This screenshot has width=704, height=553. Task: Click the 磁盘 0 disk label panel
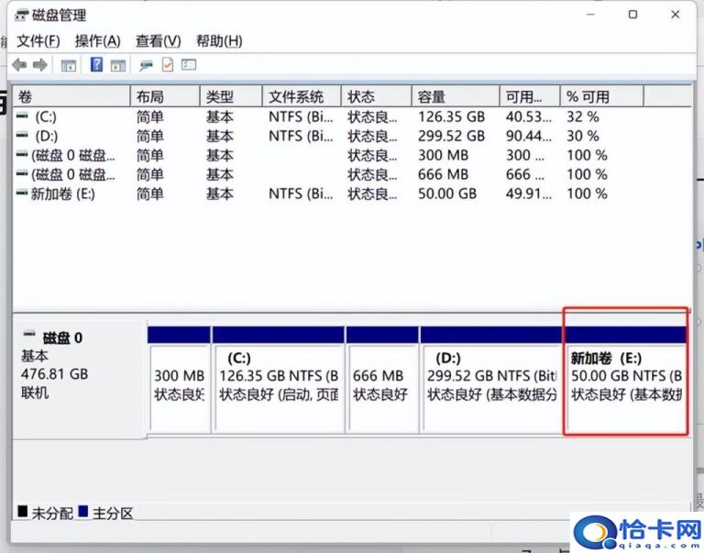click(x=80, y=379)
